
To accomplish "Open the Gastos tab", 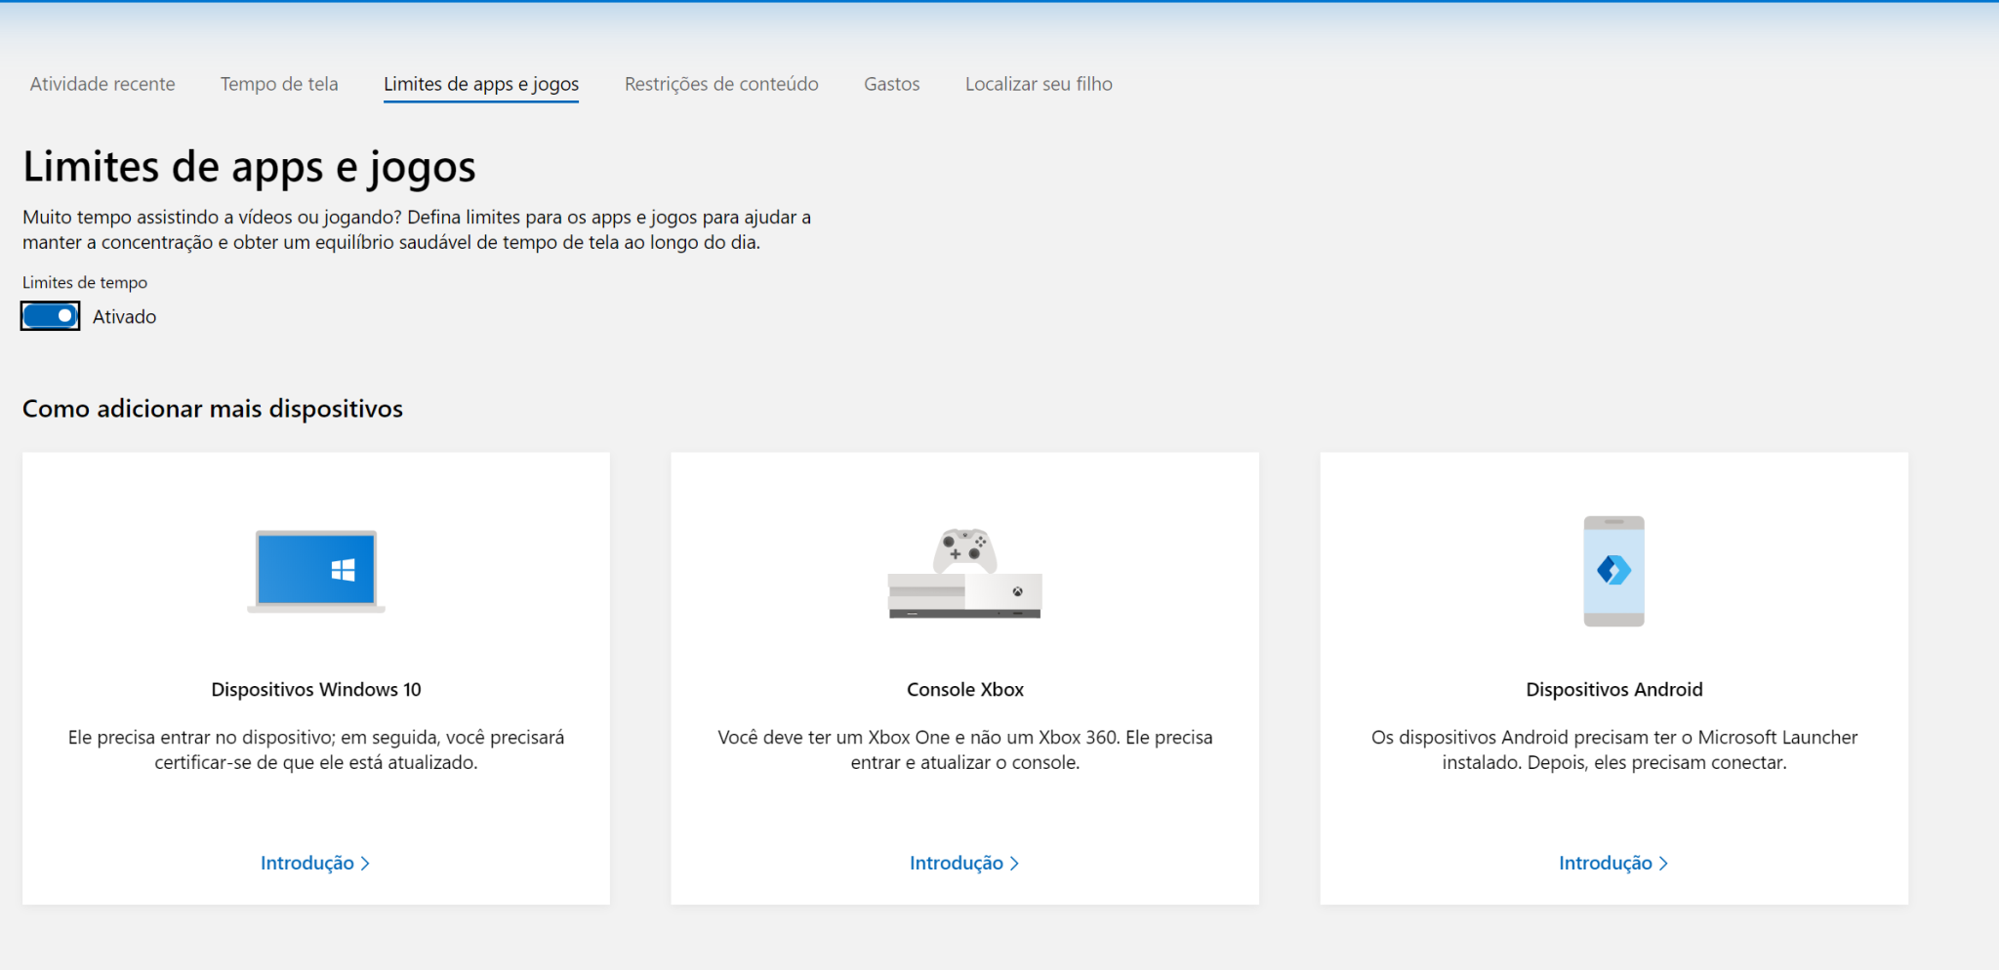I will 892,84.
